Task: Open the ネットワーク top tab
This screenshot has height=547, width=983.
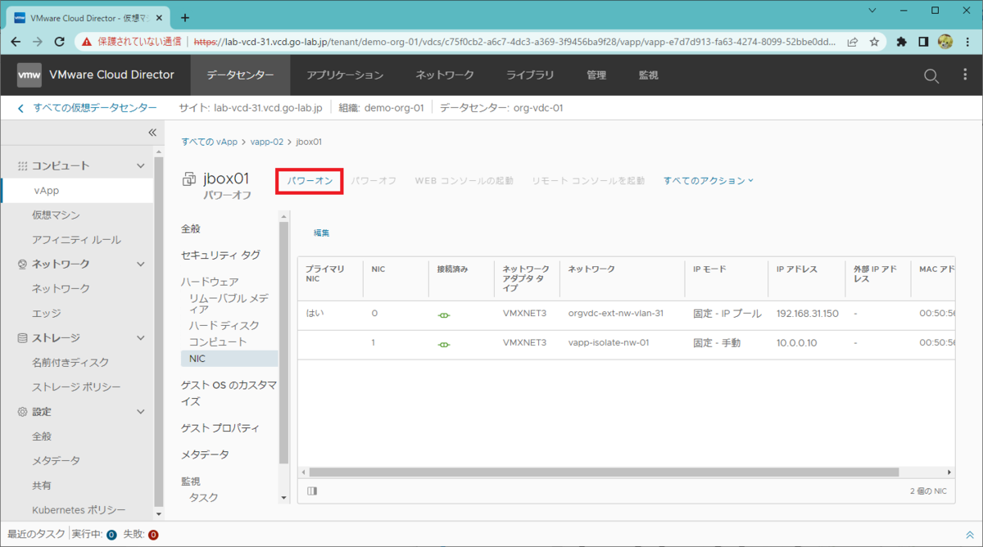Action: pos(445,75)
